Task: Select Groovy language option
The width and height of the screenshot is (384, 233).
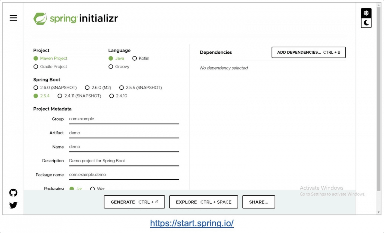Action: [x=111, y=67]
